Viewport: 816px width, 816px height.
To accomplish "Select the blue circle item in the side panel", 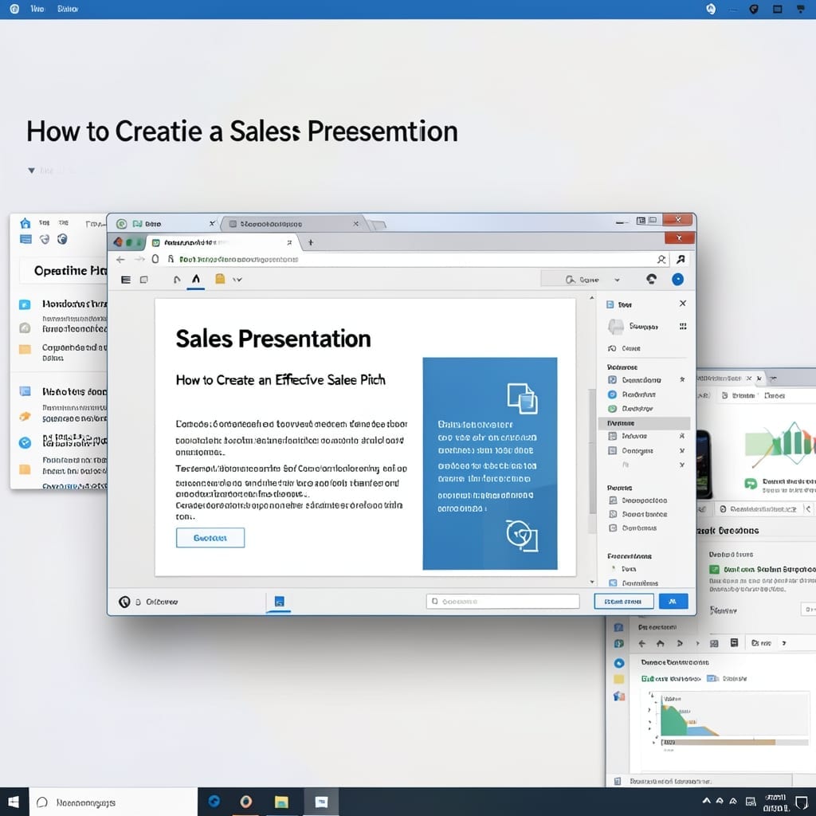I will pos(613,394).
